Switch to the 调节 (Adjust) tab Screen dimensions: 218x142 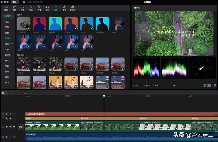64,7
